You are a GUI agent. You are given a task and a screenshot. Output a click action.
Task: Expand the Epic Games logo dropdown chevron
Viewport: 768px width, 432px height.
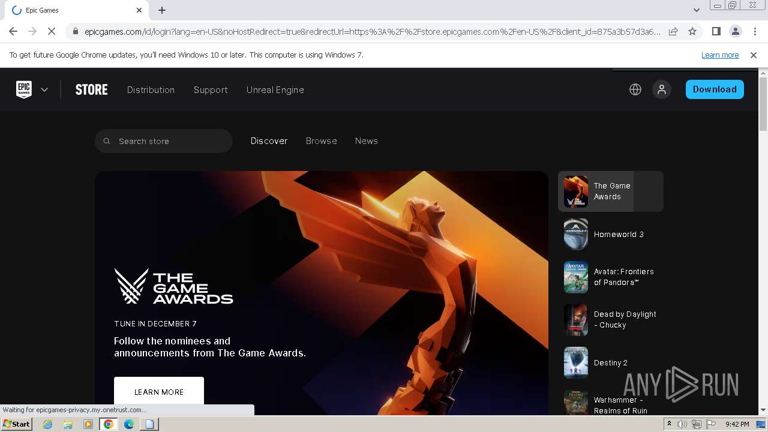click(x=44, y=89)
